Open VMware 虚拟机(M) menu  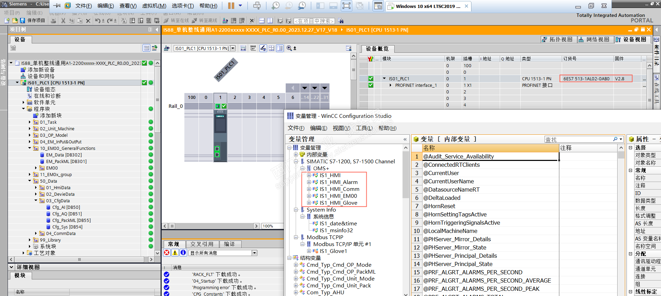coord(154,6)
